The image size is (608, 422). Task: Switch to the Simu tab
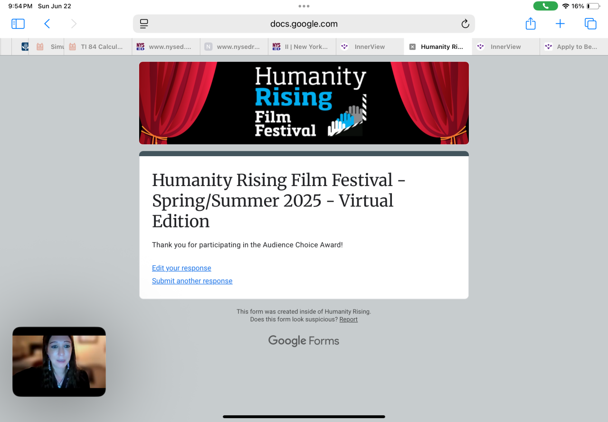click(47, 47)
